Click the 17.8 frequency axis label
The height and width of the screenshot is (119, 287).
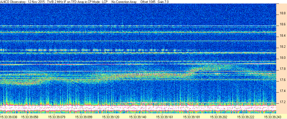pyautogui.click(x=282, y=69)
